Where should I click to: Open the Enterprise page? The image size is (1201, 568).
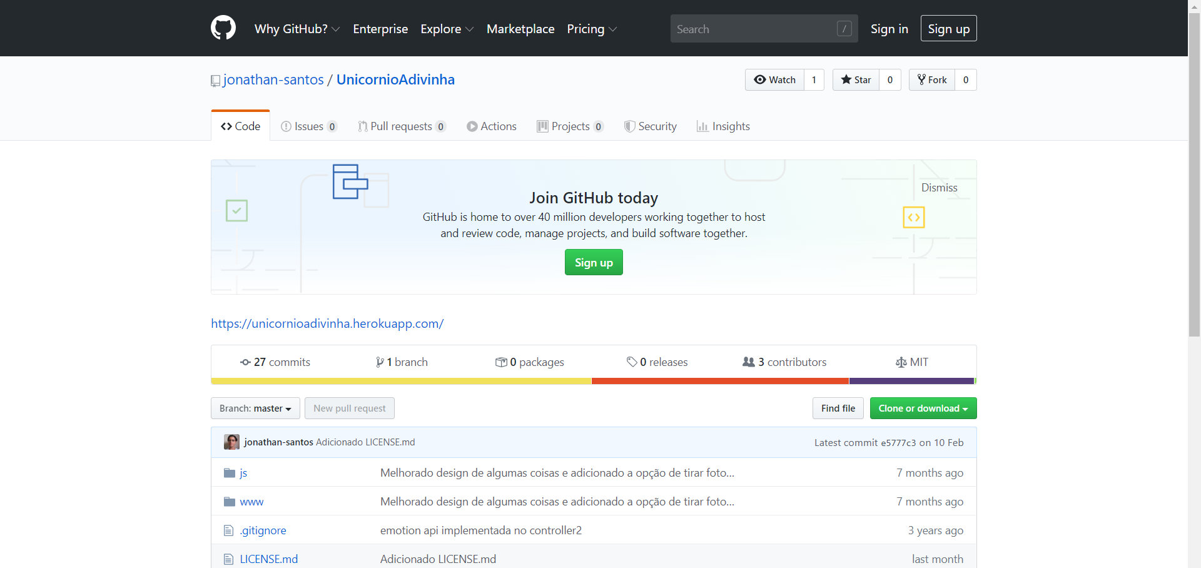point(380,29)
